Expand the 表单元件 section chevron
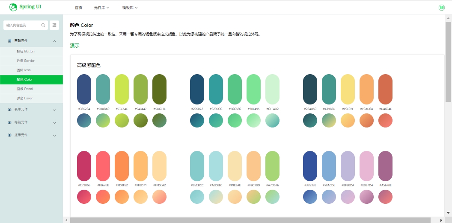The height and width of the screenshot is (223, 452). click(x=54, y=110)
